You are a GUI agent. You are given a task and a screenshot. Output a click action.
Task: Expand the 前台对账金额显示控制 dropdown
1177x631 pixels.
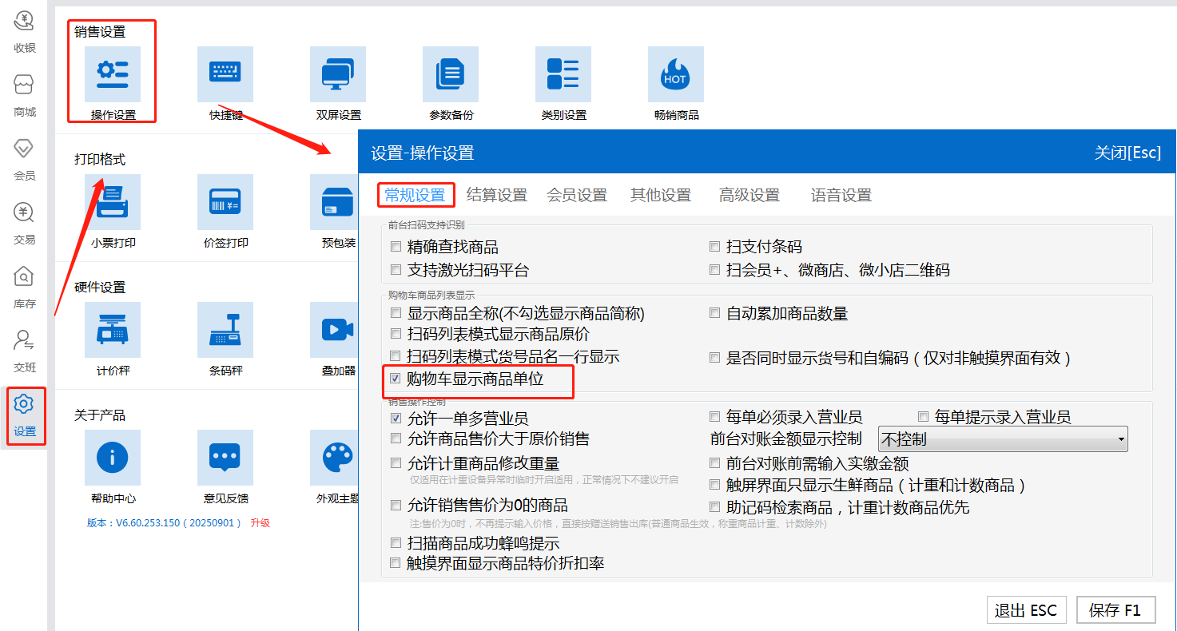tap(1003, 439)
